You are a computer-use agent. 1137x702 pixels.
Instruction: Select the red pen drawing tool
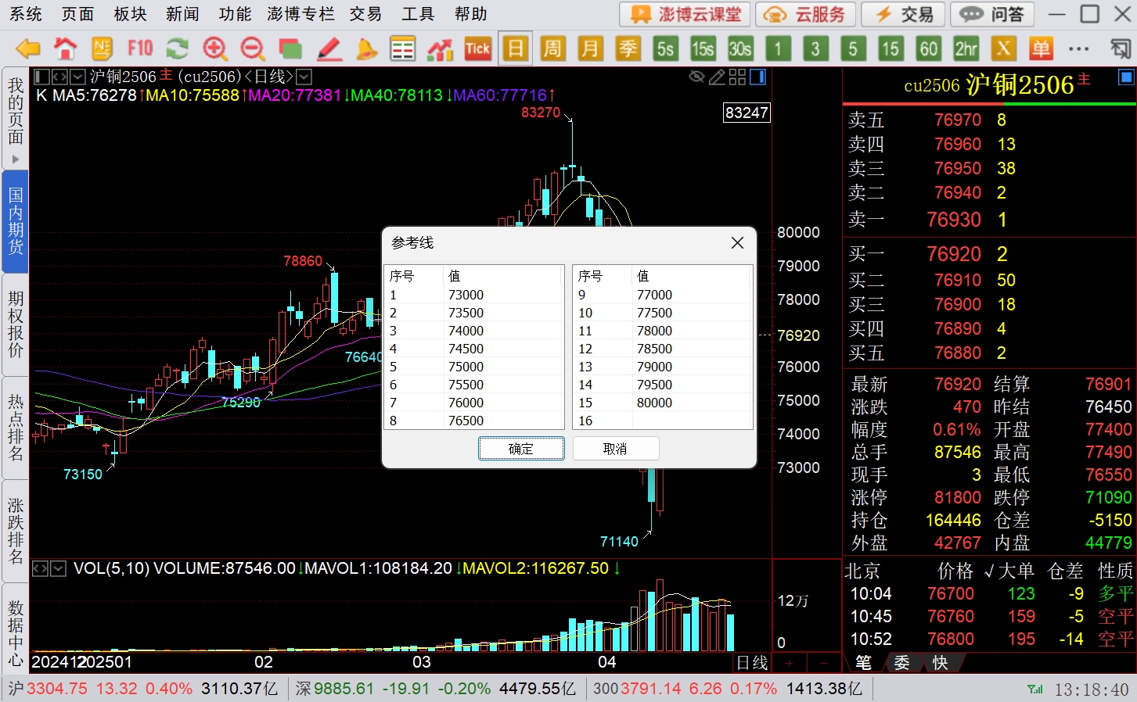329,48
